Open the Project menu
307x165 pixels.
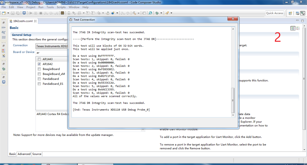pos(31,7)
